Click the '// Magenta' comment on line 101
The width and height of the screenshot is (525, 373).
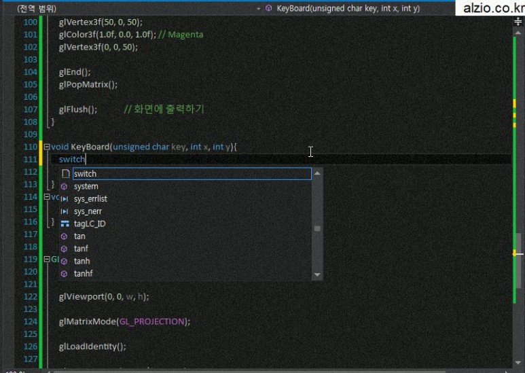coord(181,35)
